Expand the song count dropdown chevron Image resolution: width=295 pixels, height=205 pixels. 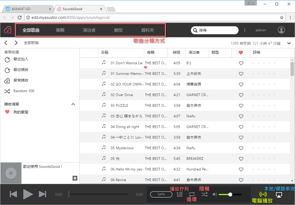(x=289, y=43)
